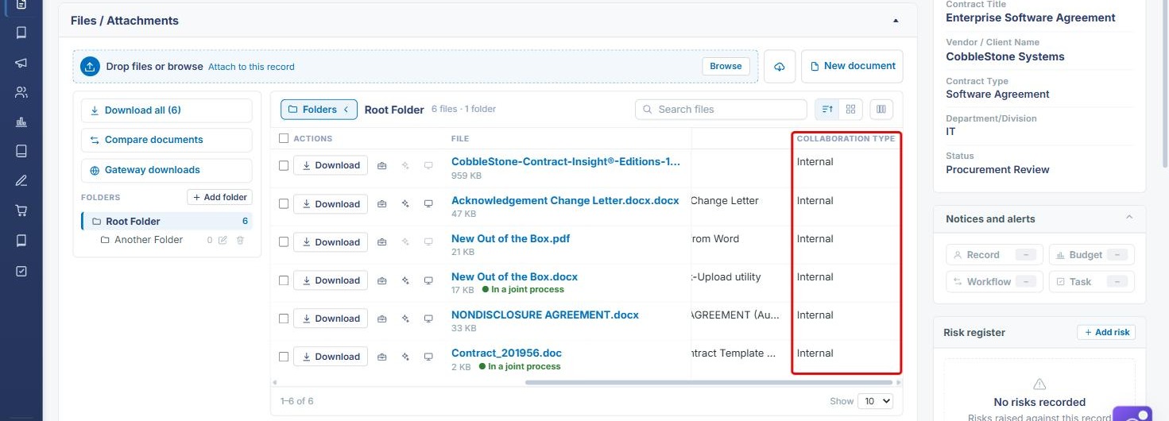This screenshot has height=421, width=1169.
Task: Select Root Folder in folder tree
Action: point(167,222)
